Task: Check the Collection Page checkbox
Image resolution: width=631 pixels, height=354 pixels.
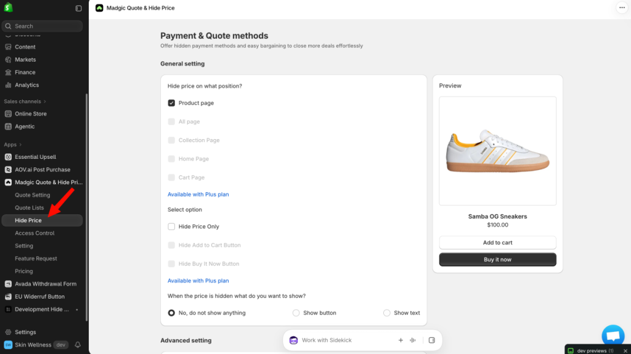Action: point(171,140)
